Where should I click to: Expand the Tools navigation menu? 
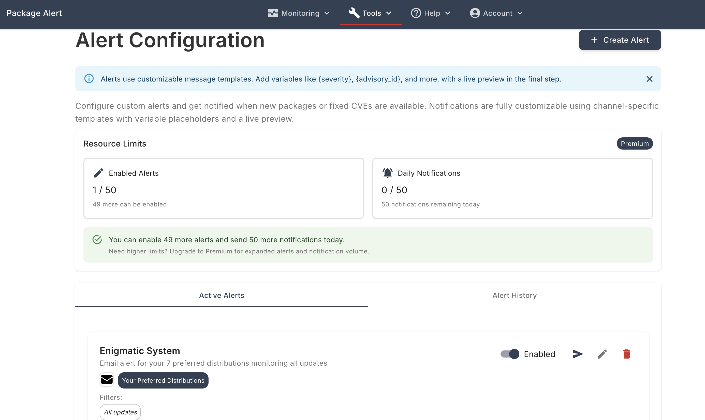tap(371, 13)
